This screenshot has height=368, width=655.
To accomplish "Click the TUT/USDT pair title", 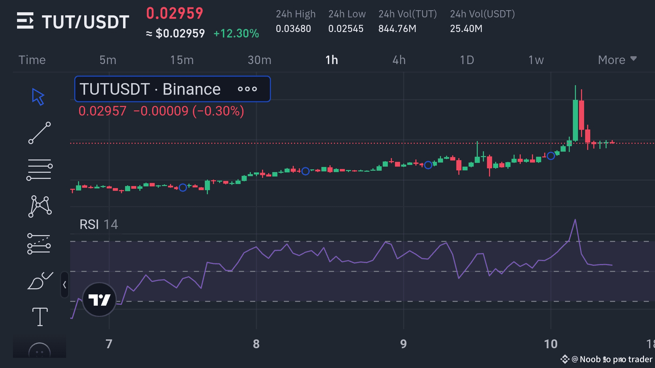I will point(85,22).
